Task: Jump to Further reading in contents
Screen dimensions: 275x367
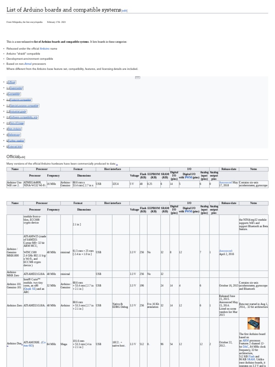Action: 16,140
